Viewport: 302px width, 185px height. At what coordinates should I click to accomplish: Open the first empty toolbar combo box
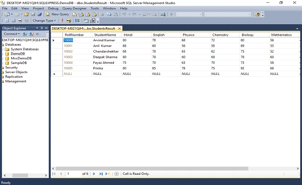[x=189, y=14]
